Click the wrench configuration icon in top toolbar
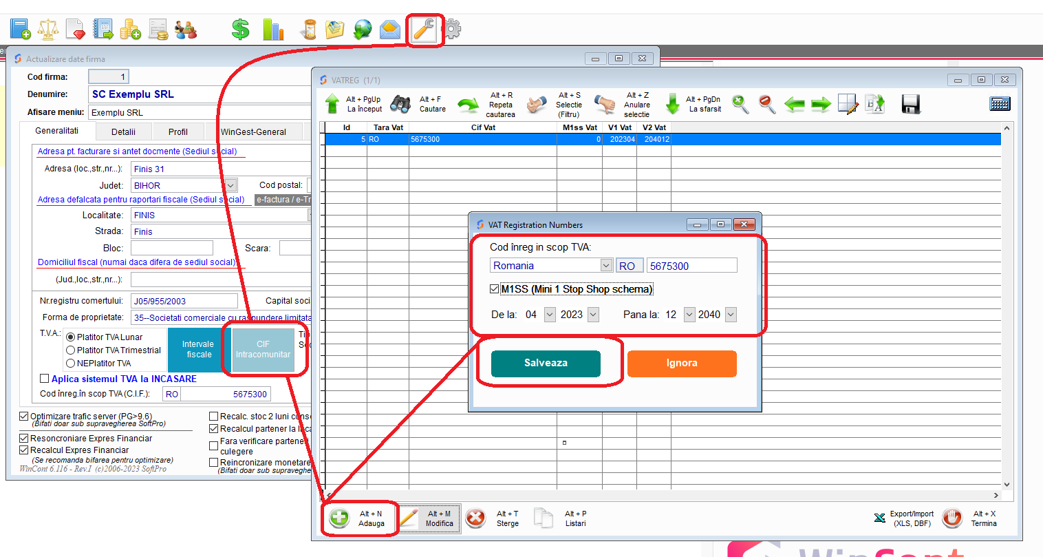 (422, 30)
